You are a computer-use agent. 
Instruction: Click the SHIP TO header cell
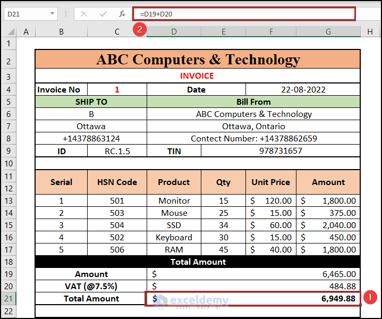(x=91, y=102)
